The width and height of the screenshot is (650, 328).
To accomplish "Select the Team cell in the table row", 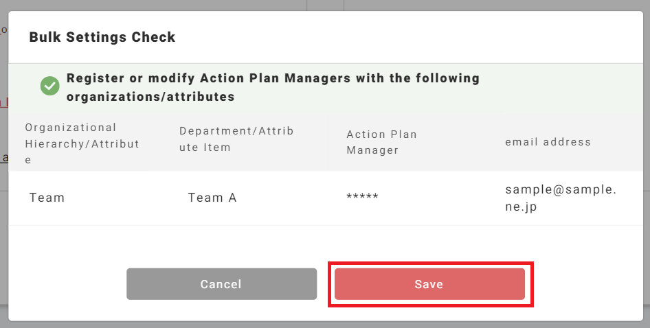I will coord(47,198).
